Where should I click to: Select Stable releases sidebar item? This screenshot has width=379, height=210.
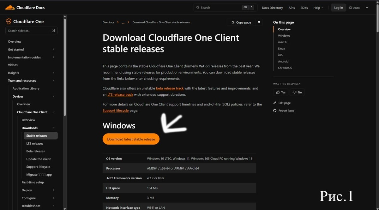pyautogui.click(x=40, y=136)
